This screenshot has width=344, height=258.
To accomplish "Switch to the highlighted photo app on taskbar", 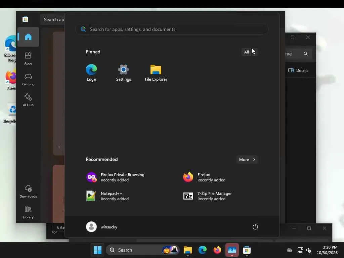I will (232, 250).
